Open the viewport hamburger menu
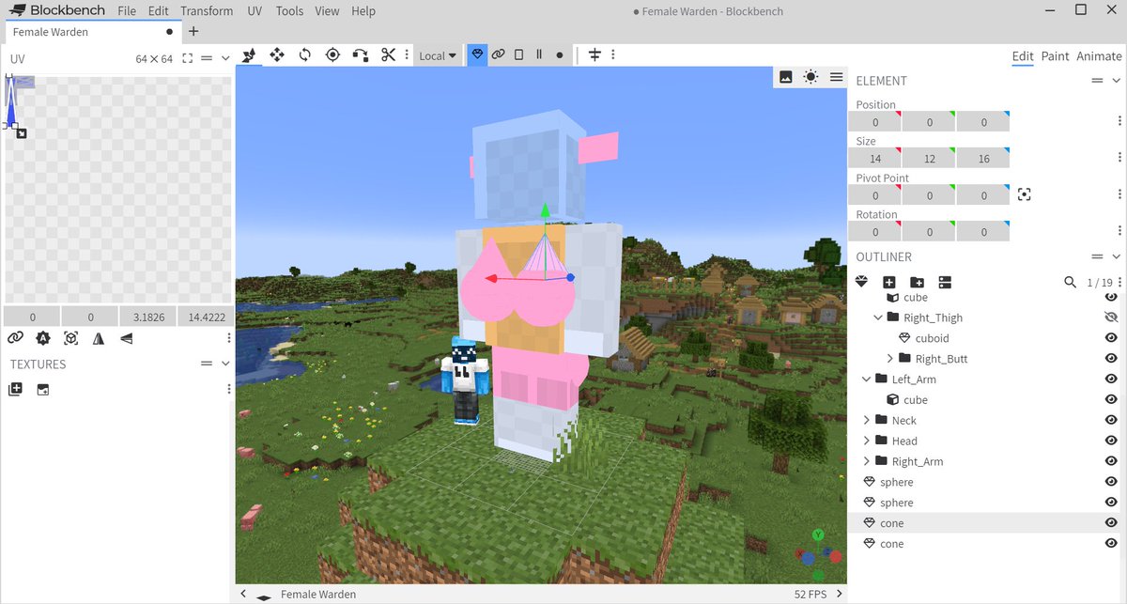Image resolution: width=1127 pixels, height=604 pixels. coord(836,77)
